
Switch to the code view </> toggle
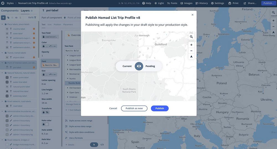pyautogui.click(x=102, y=145)
